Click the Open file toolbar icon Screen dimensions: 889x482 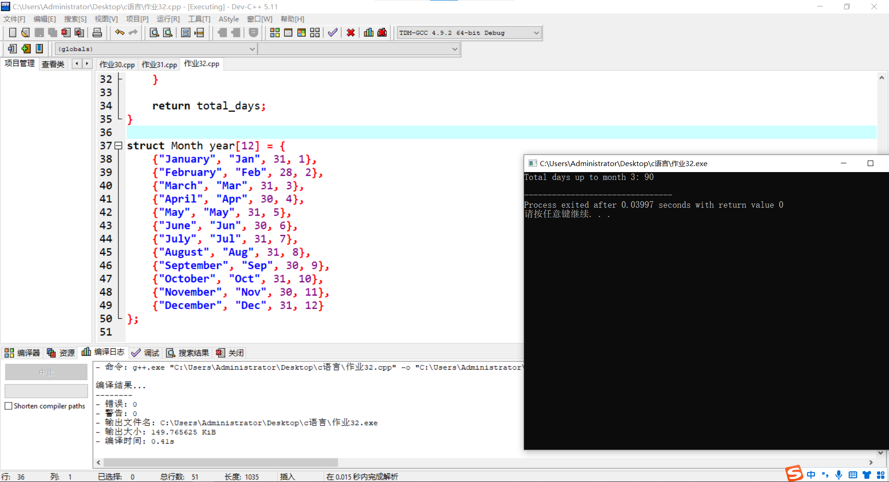pyautogui.click(x=25, y=32)
